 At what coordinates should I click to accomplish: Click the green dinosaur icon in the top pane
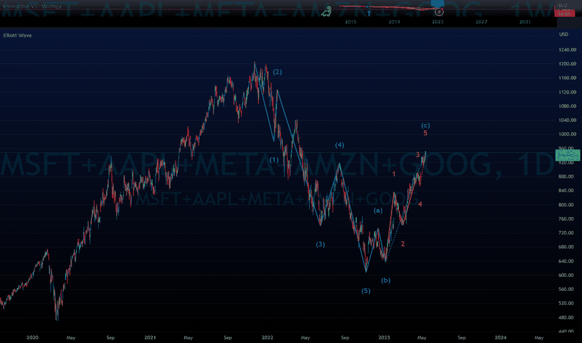click(326, 12)
